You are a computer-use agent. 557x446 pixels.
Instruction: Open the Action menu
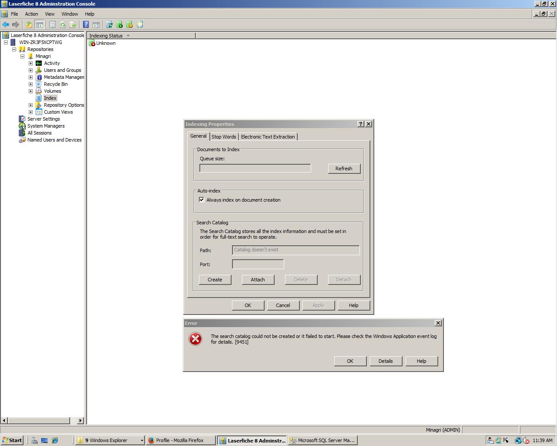coord(31,14)
